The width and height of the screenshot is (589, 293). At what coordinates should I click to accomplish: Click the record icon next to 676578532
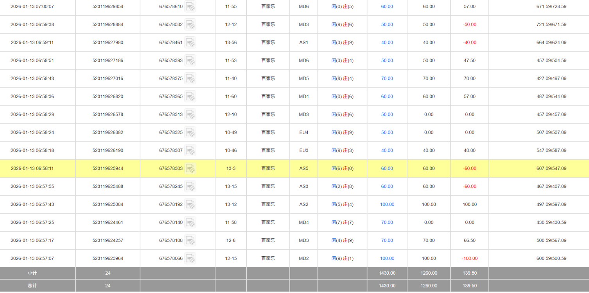coord(190,25)
